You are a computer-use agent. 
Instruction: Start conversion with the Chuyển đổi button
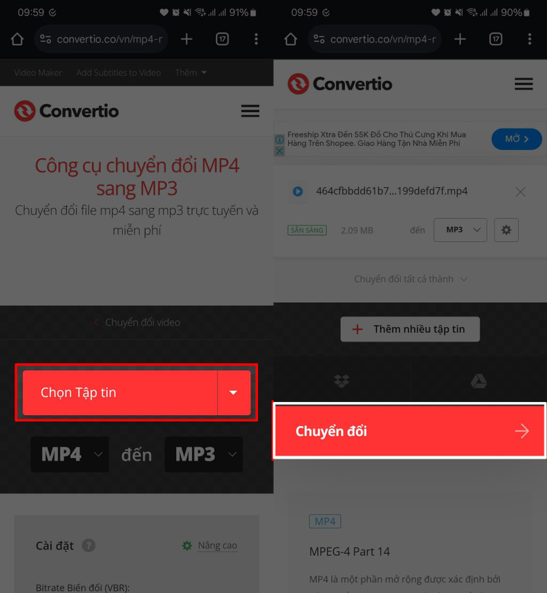(410, 431)
